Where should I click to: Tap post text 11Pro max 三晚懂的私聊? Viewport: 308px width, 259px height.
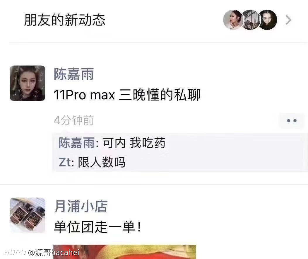(127, 95)
